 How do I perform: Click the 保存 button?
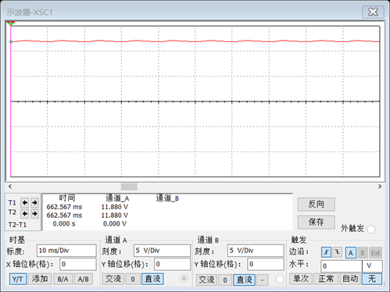(x=317, y=223)
